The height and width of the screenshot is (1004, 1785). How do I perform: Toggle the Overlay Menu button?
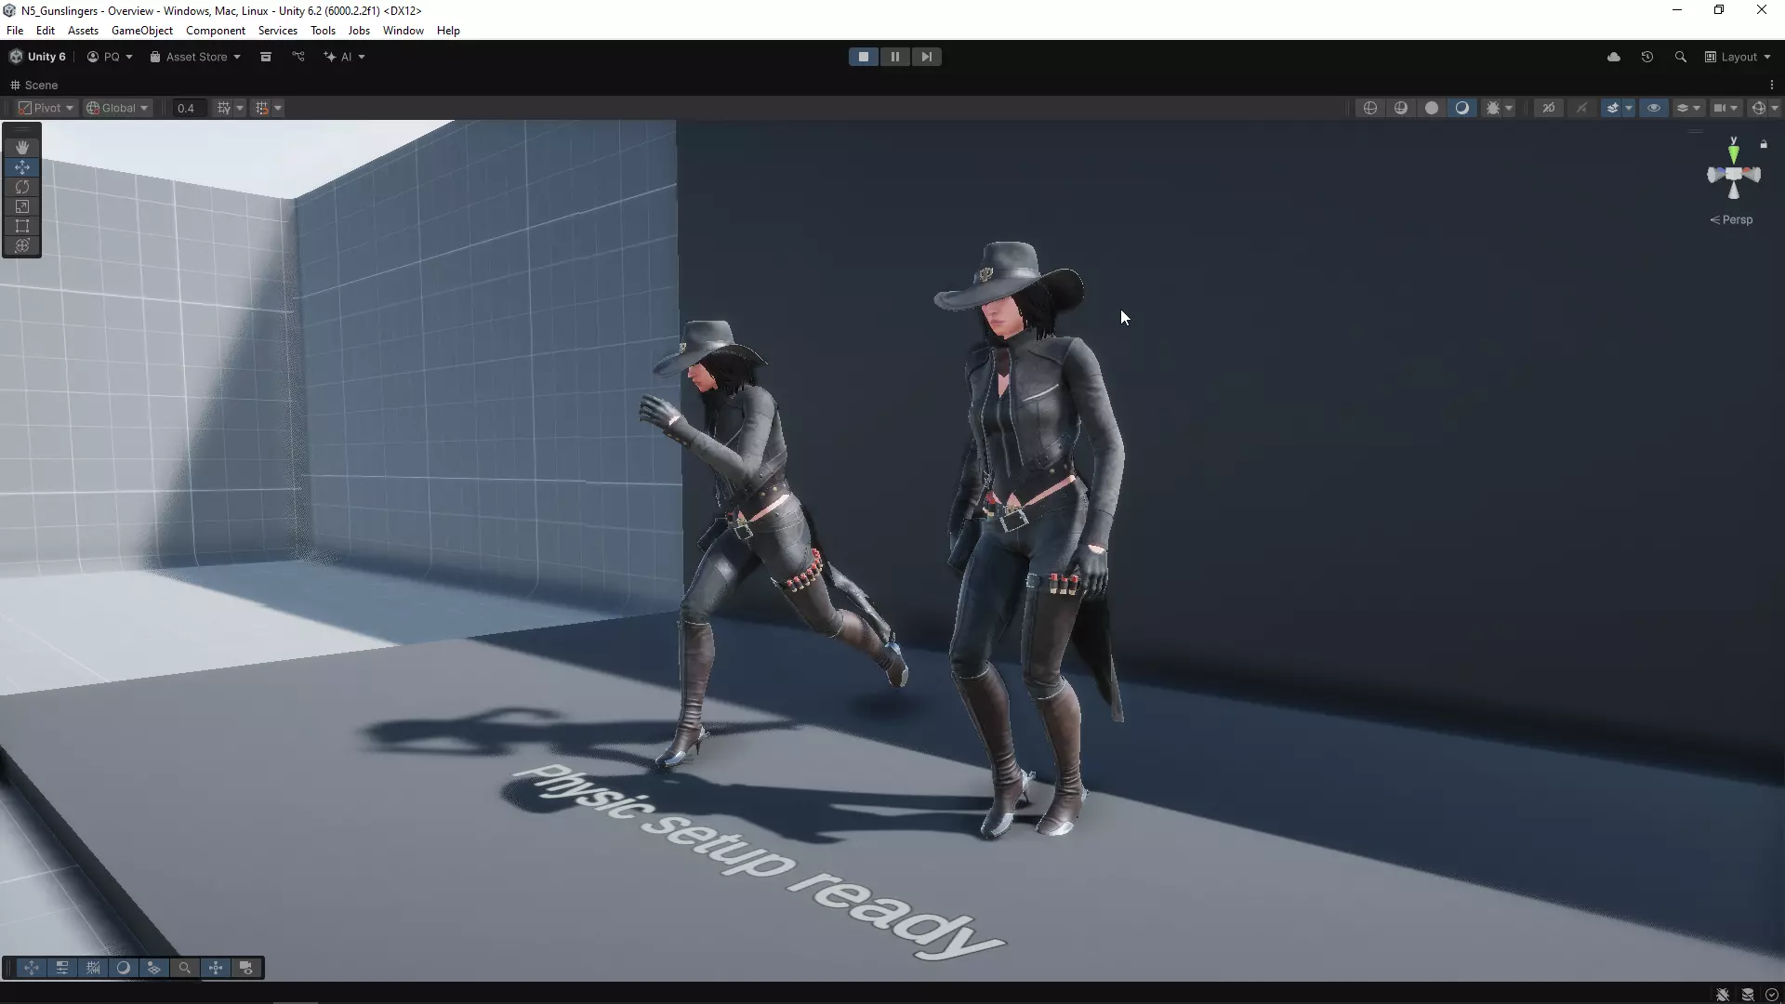[153, 968]
